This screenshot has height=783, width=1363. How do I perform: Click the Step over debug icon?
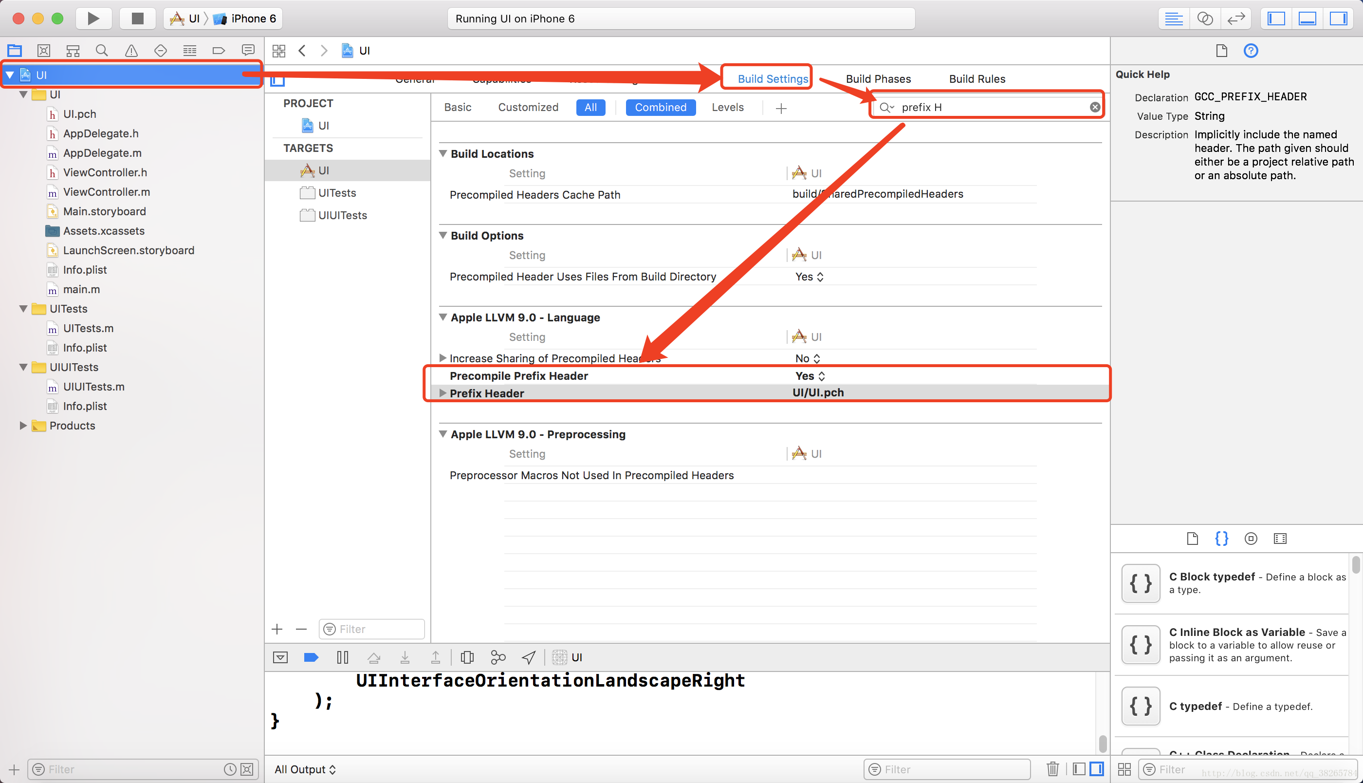point(374,657)
